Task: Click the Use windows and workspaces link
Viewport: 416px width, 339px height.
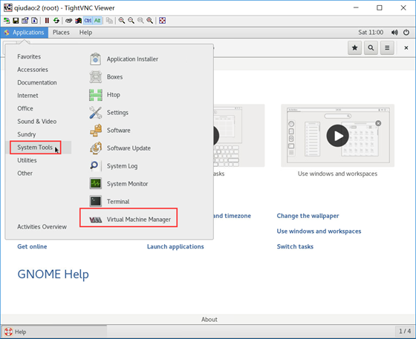Action: point(319,231)
